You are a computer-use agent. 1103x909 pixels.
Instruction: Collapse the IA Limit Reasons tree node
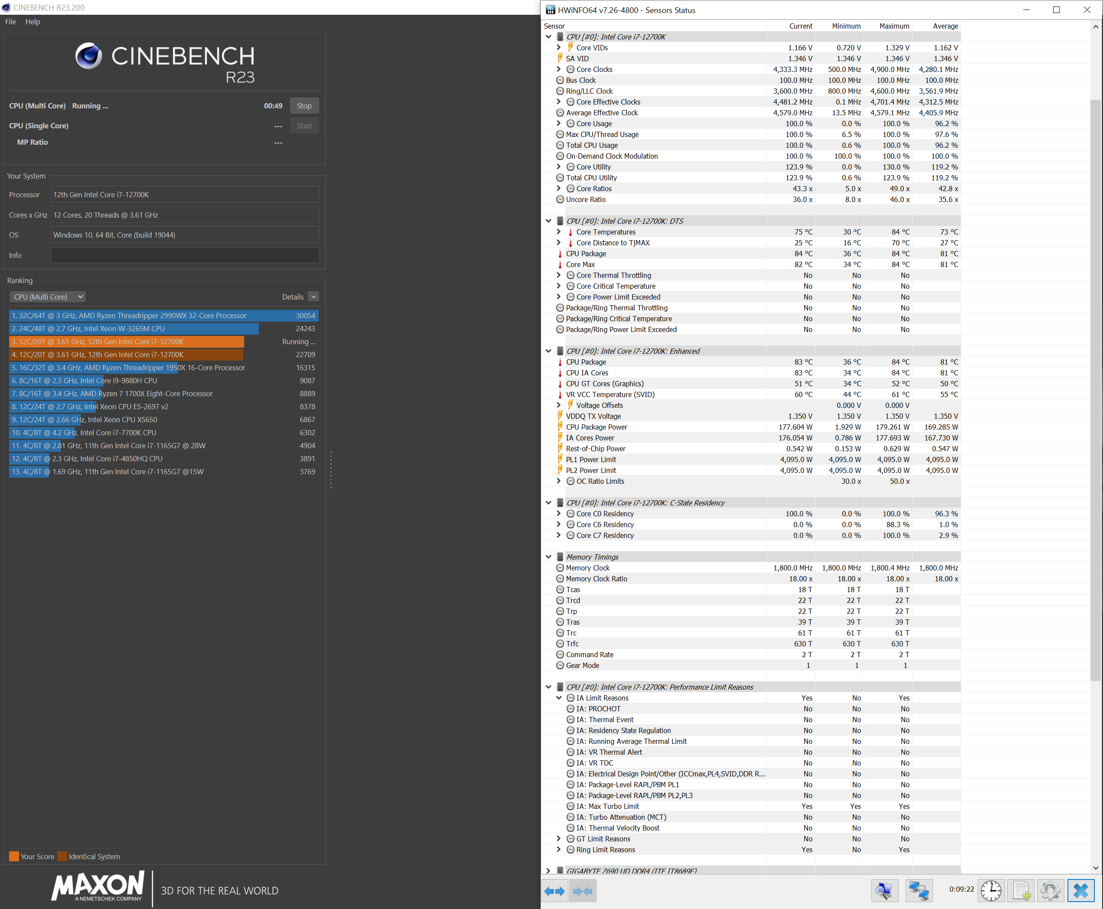click(558, 698)
